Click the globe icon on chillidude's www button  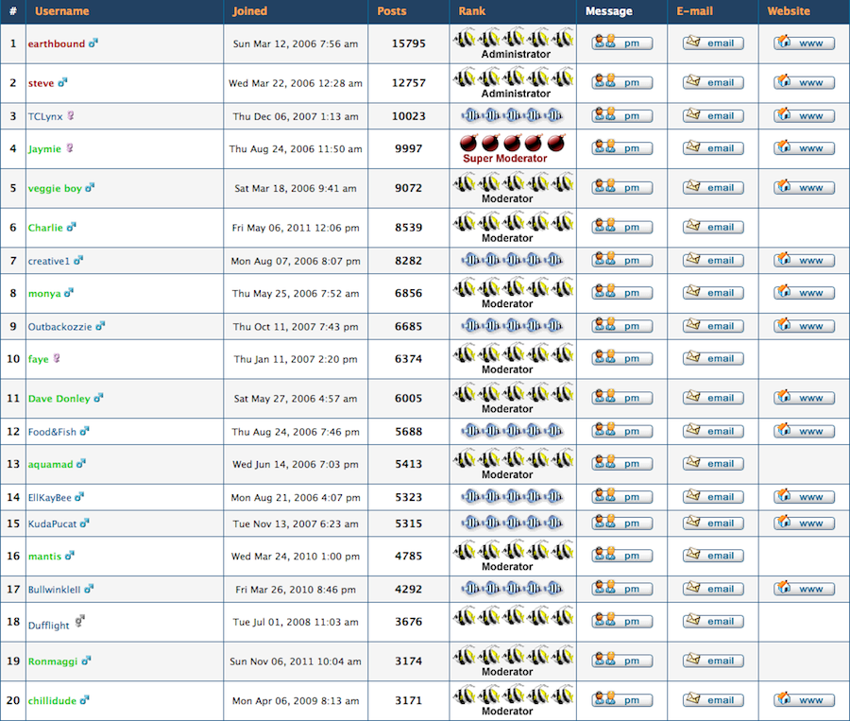point(785,700)
